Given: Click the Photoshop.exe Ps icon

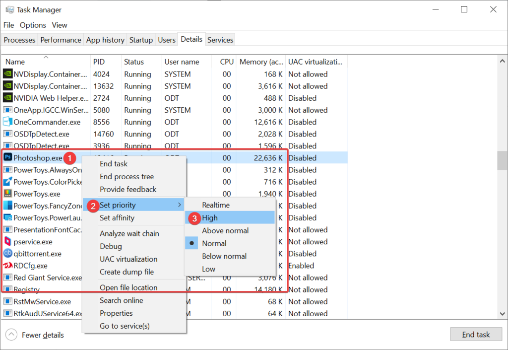Looking at the screenshot, I should 8,158.
